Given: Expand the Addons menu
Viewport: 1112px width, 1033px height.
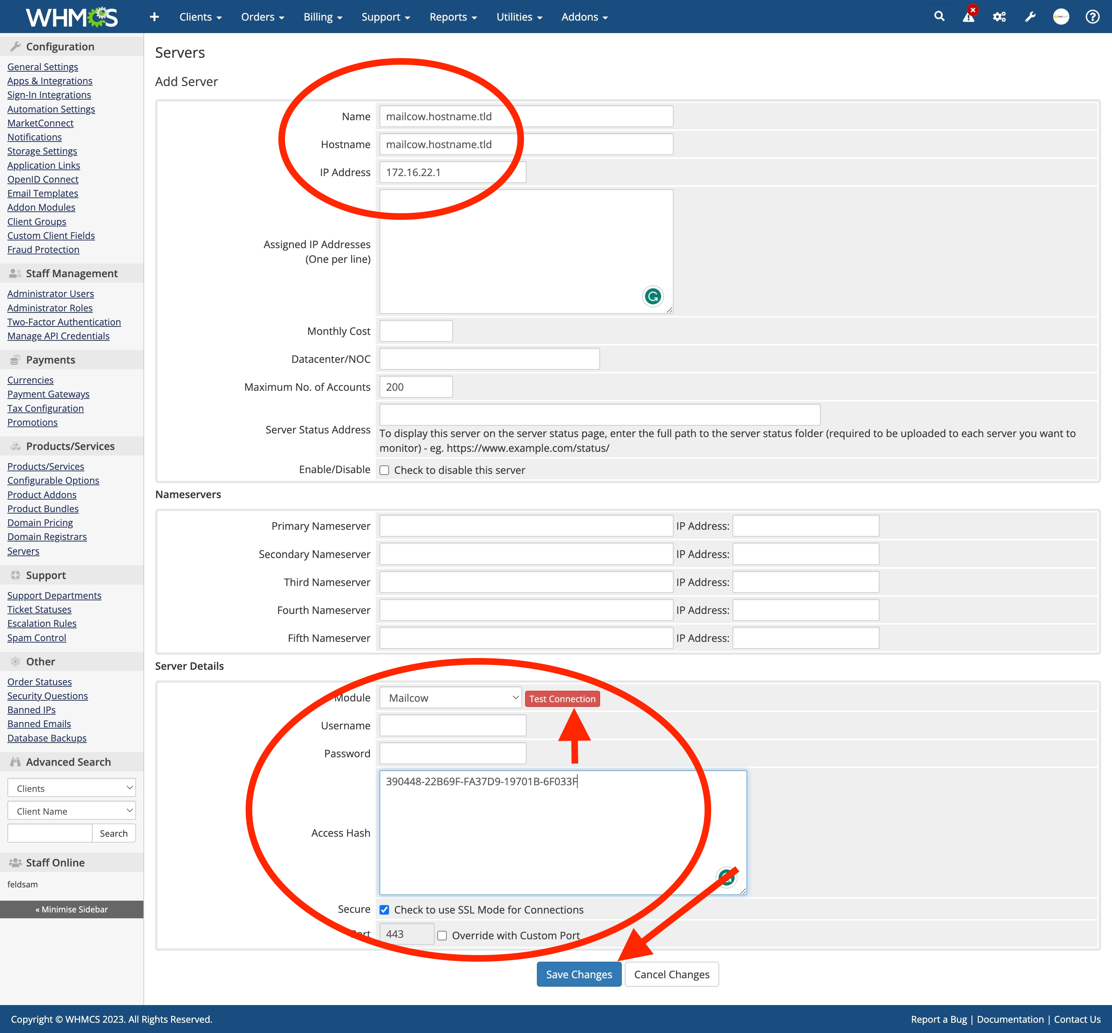Looking at the screenshot, I should [584, 17].
